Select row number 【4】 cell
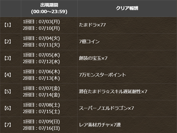The height and width of the screenshot is (133, 177). (8, 75)
